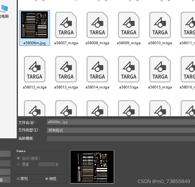Click the a58010_m.tga file name label

click(160, 43)
